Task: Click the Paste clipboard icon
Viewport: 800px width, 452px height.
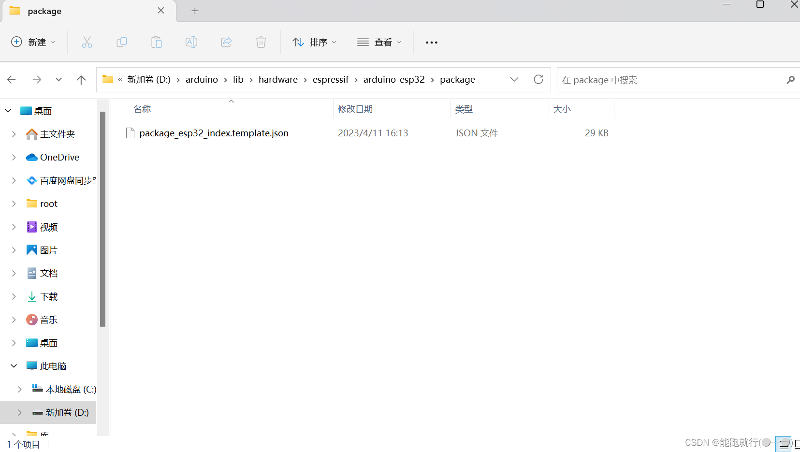Action: pyautogui.click(x=157, y=42)
